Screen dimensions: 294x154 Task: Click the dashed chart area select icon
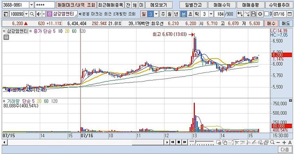click(x=231, y=143)
